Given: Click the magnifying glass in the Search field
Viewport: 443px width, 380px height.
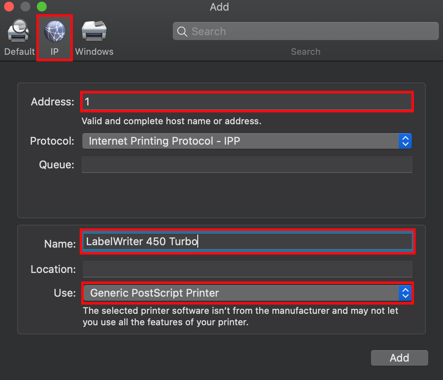Looking at the screenshot, I should (182, 31).
